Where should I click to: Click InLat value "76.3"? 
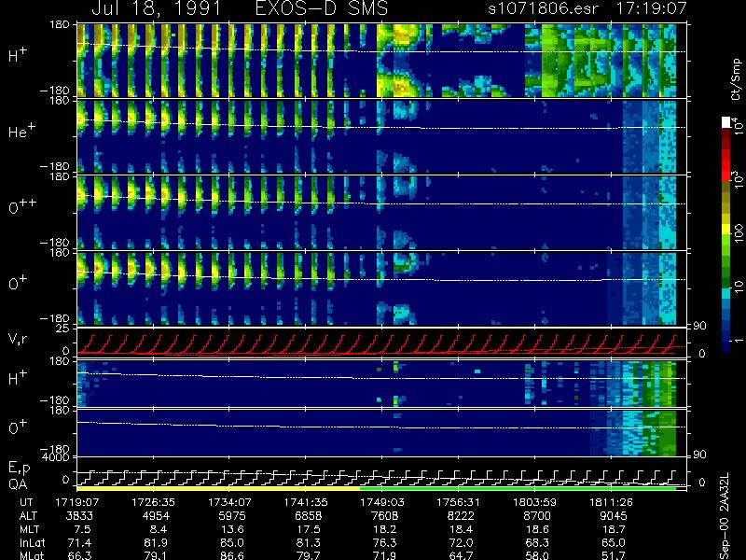[x=384, y=542]
